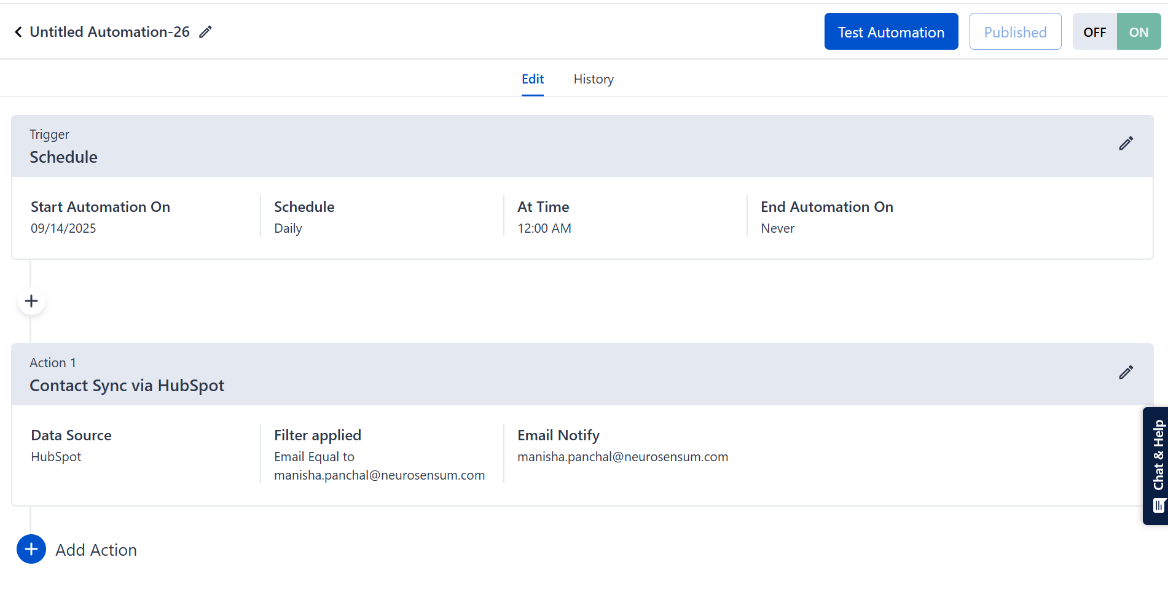
Task: Click the Published button
Action: (1015, 32)
